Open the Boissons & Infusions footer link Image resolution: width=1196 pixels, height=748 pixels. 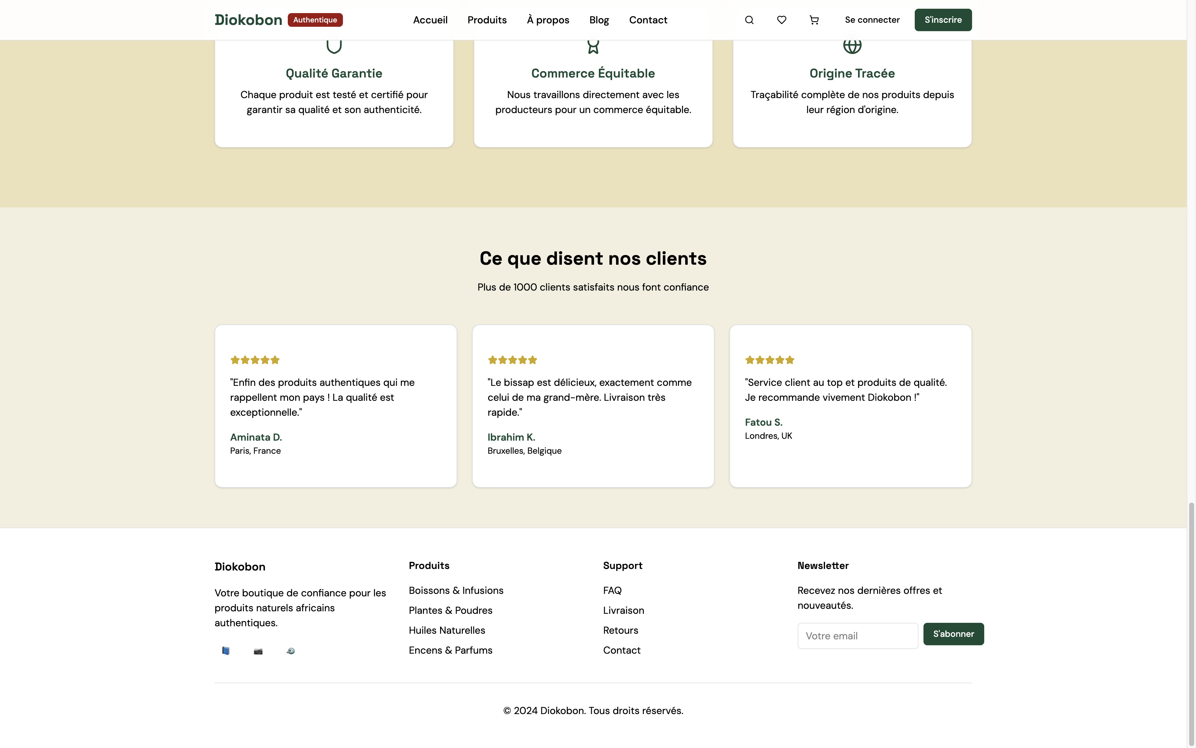[456, 590]
